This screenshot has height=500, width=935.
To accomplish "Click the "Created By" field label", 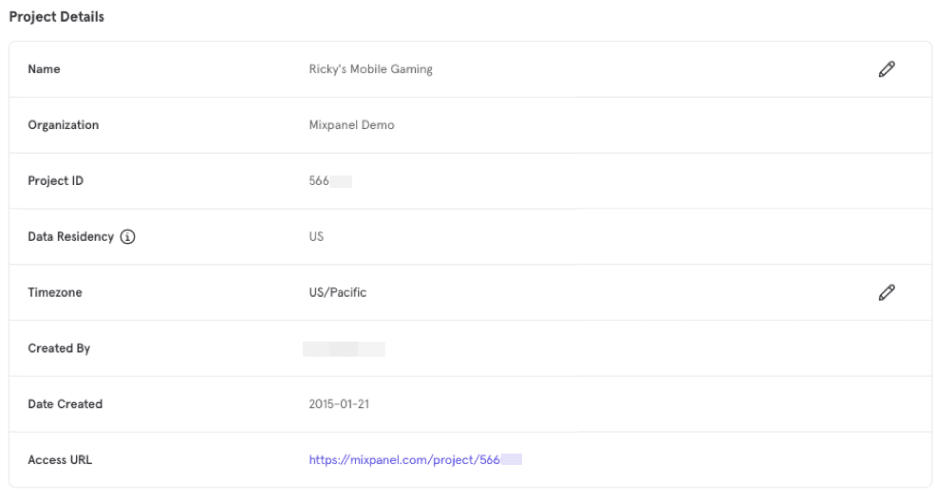I will (x=59, y=348).
